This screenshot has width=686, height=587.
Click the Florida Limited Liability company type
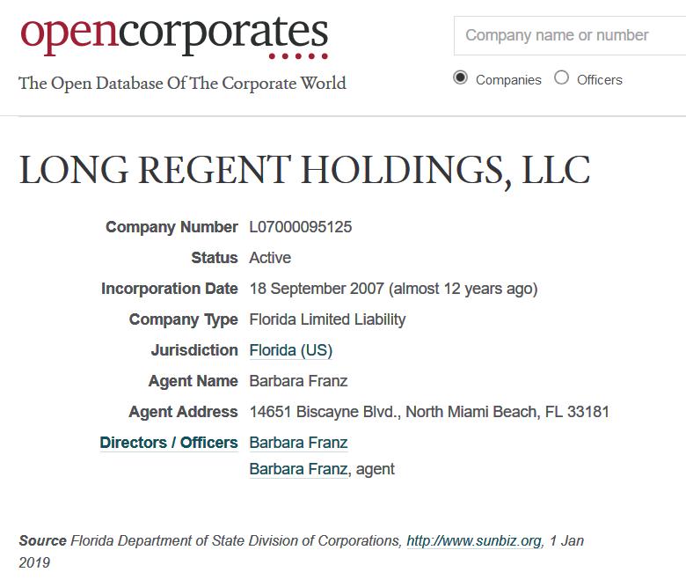327,319
